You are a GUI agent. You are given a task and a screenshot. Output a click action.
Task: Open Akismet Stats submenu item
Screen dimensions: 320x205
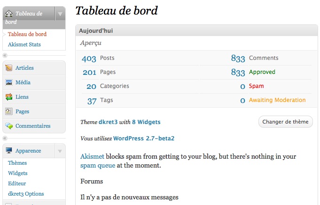(x=24, y=44)
